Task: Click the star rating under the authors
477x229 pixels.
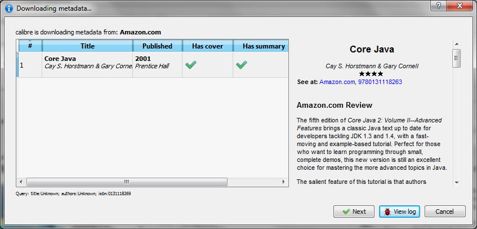Action: (x=371, y=74)
